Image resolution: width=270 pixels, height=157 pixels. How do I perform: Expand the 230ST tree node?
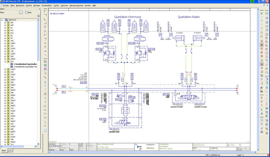click(x=5, y=74)
